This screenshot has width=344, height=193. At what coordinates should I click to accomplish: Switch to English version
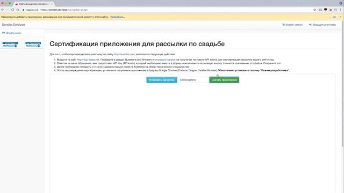point(292,25)
